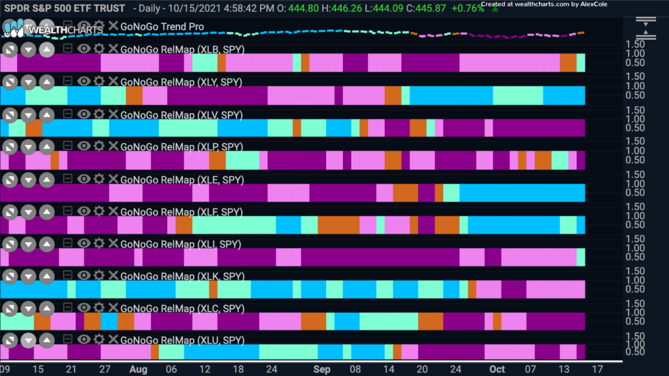Click the SPDR S&P 500 ETF TRUST title
Viewport: 669px width, 376px height.
[65, 8]
